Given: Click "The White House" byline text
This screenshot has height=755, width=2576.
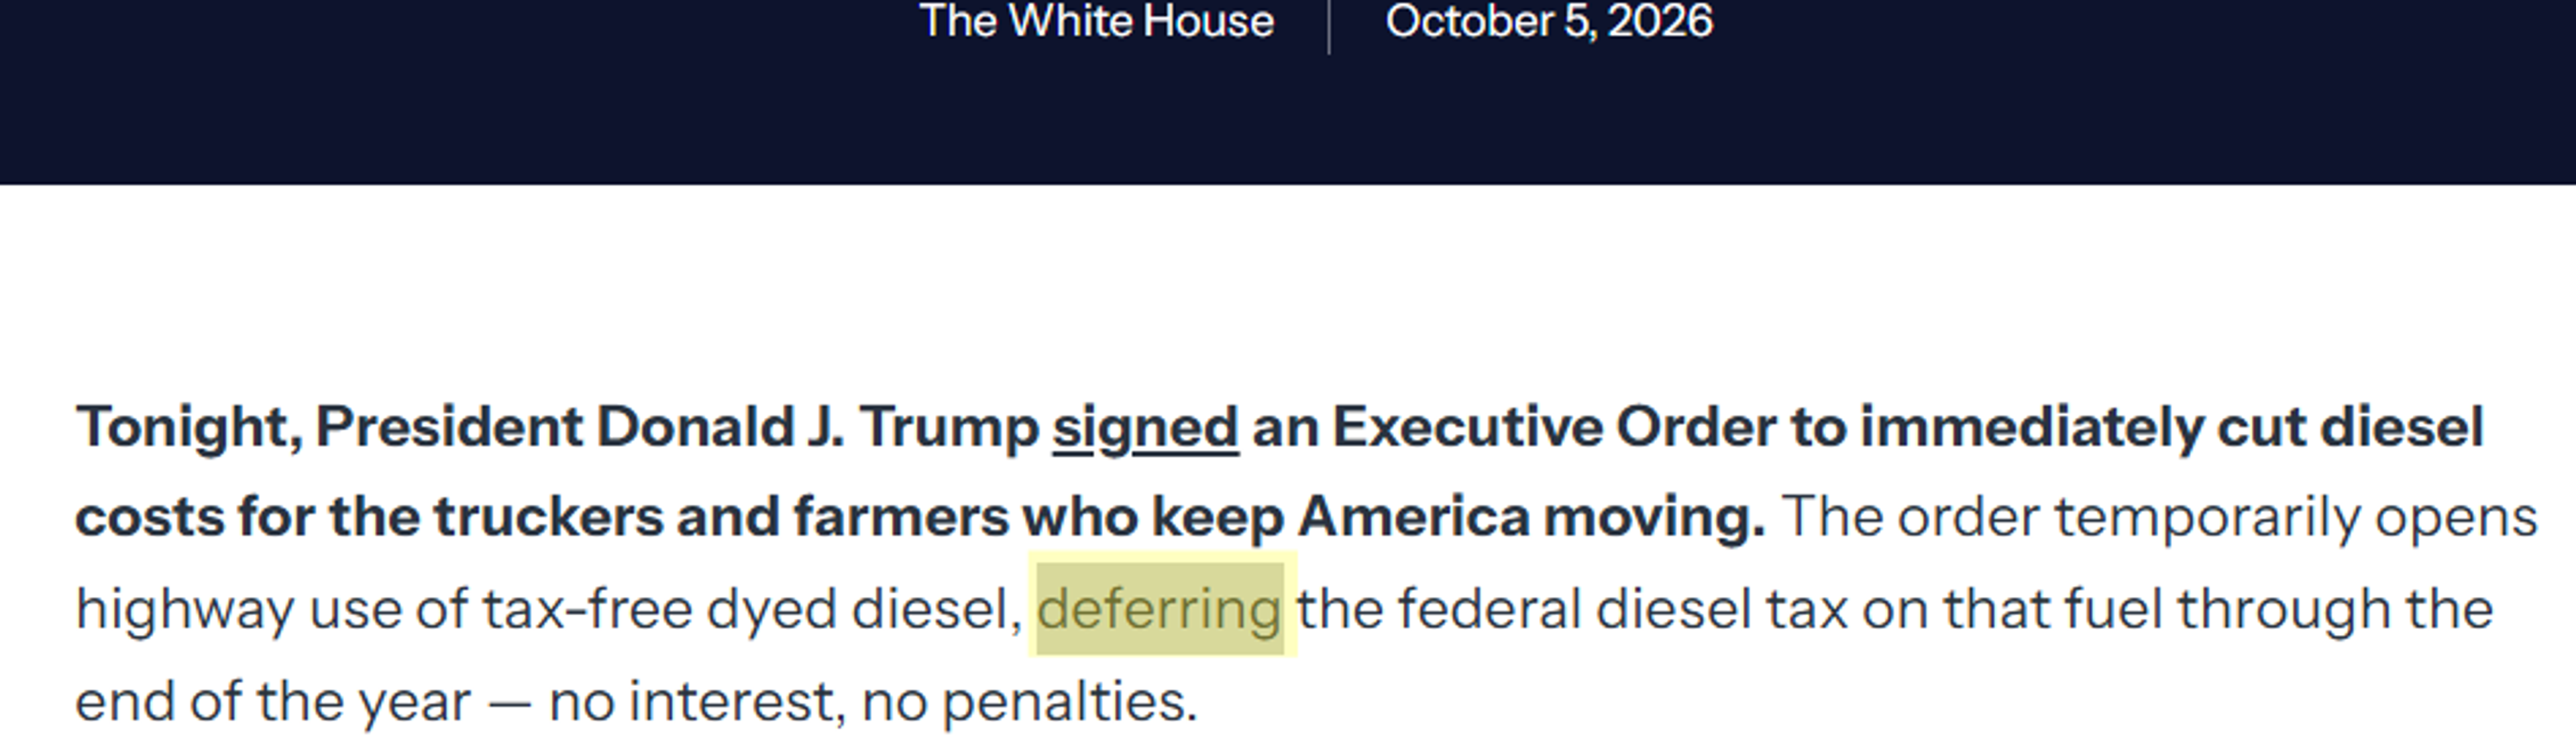Looking at the screenshot, I should click(1097, 21).
